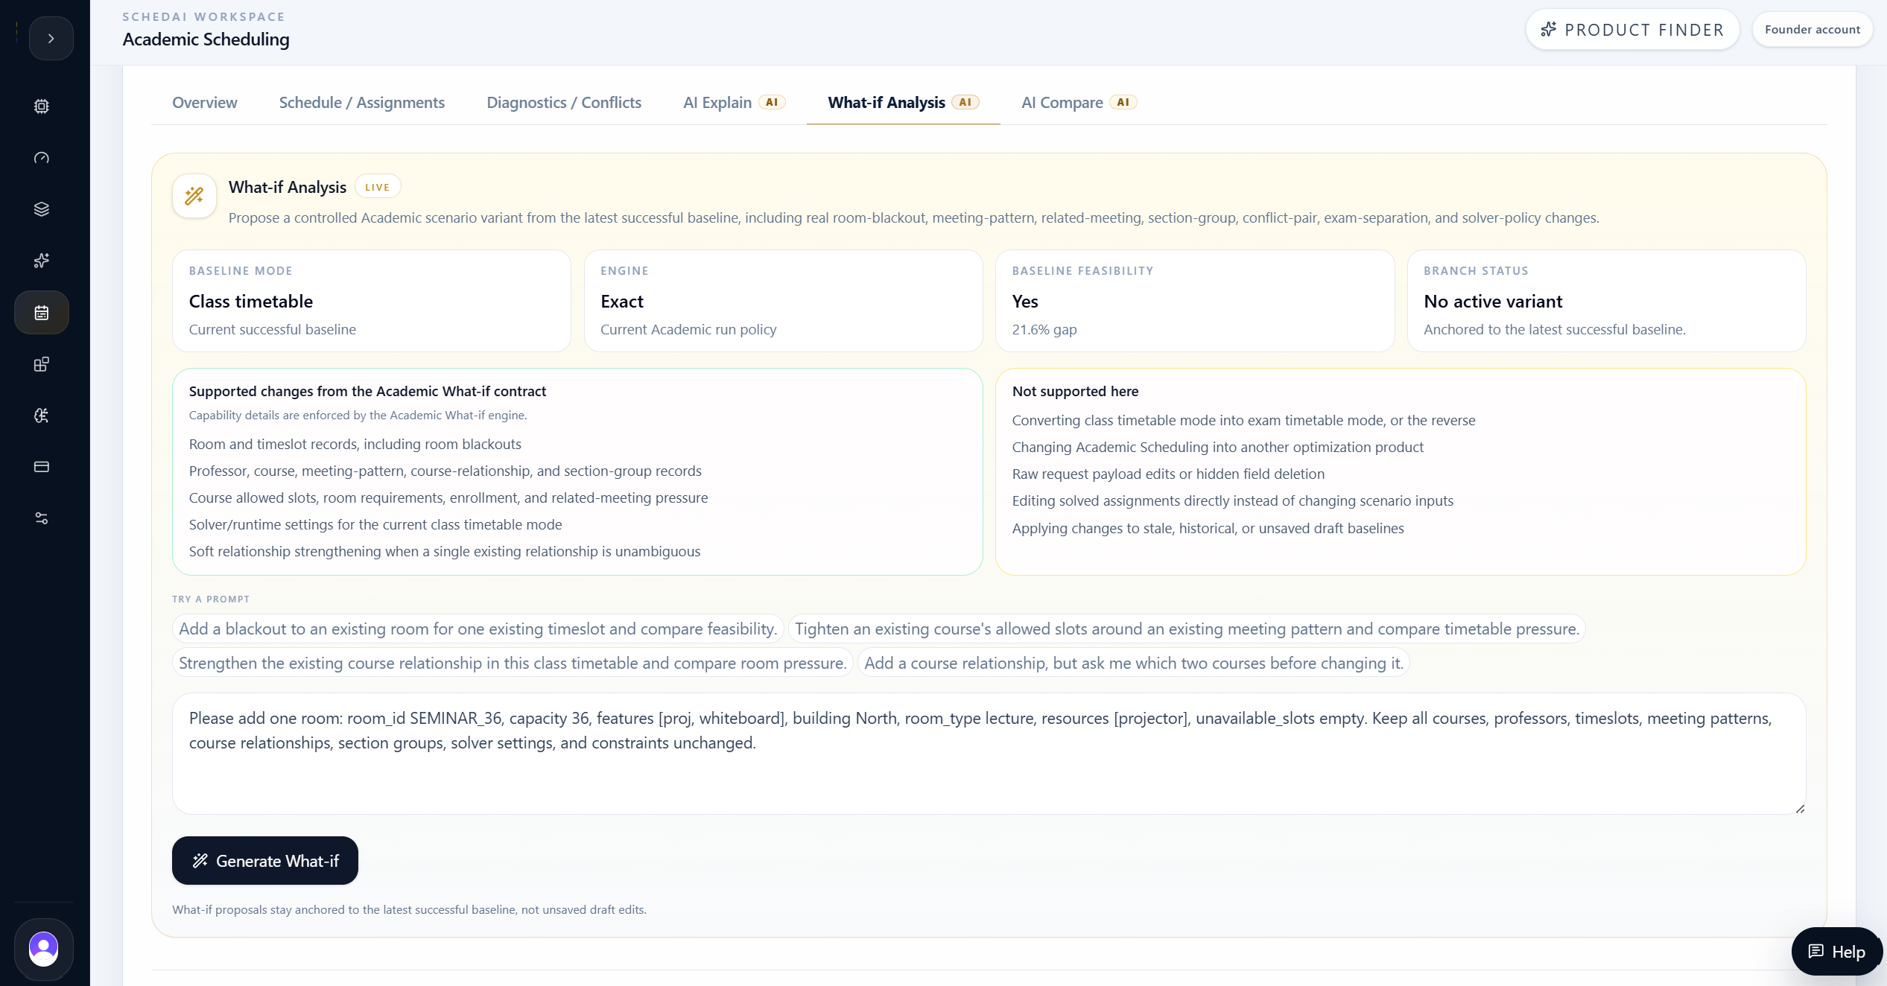This screenshot has width=1887, height=986.
Task: Click into the What-if prompt text area
Action: point(989,754)
